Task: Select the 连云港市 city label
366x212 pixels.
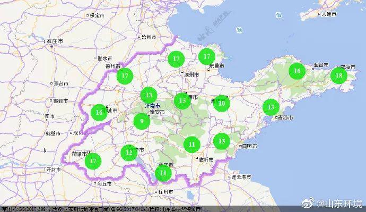Action: coord(241,177)
